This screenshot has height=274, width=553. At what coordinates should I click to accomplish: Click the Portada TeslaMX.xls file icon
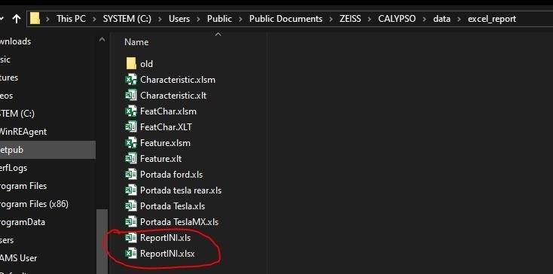pyautogui.click(x=131, y=222)
